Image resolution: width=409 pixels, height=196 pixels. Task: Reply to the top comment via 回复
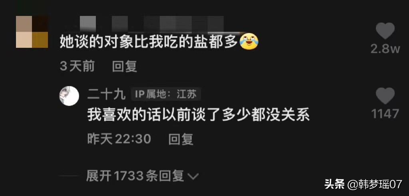click(x=125, y=67)
